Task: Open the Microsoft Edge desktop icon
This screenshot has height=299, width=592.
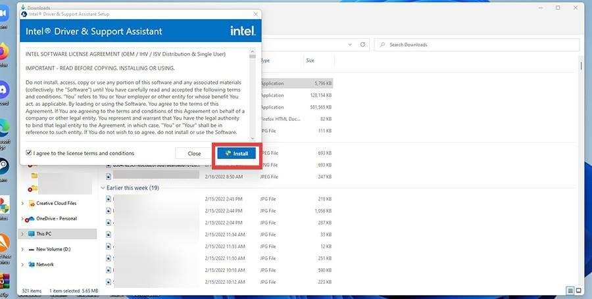Action: (x=4, y=128)
